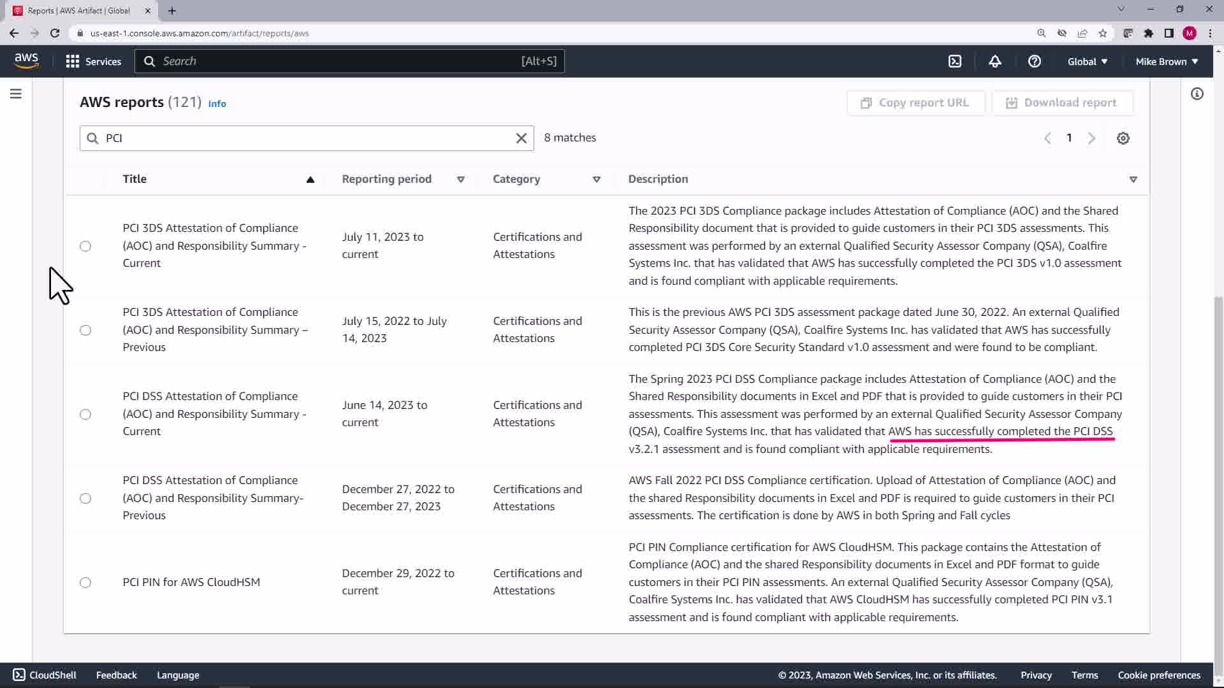
Task: Clear the PCI search text
Action: (x=521, y=138)
